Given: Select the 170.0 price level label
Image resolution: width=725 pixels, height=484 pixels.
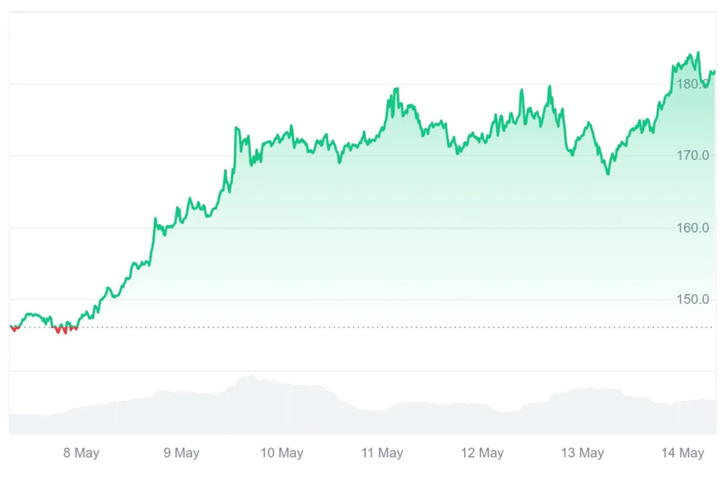Looking at the screenshot, I should pyautogui.click(x=693, y=155).
